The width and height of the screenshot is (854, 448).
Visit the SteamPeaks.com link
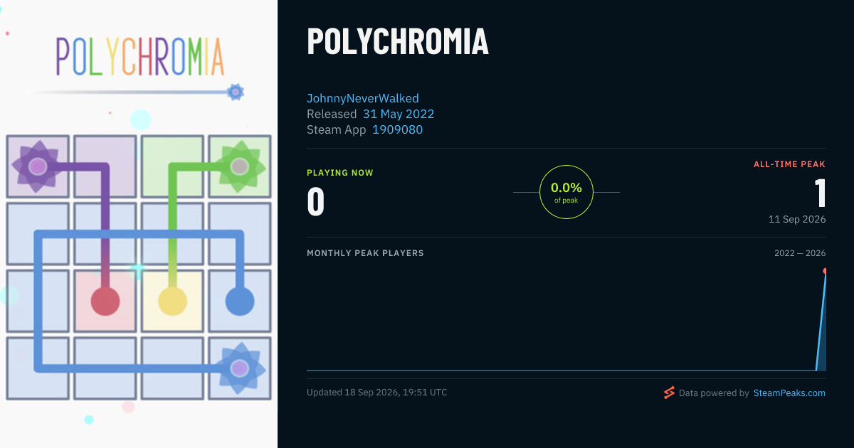pyautogui.click(x=789, y=393)
